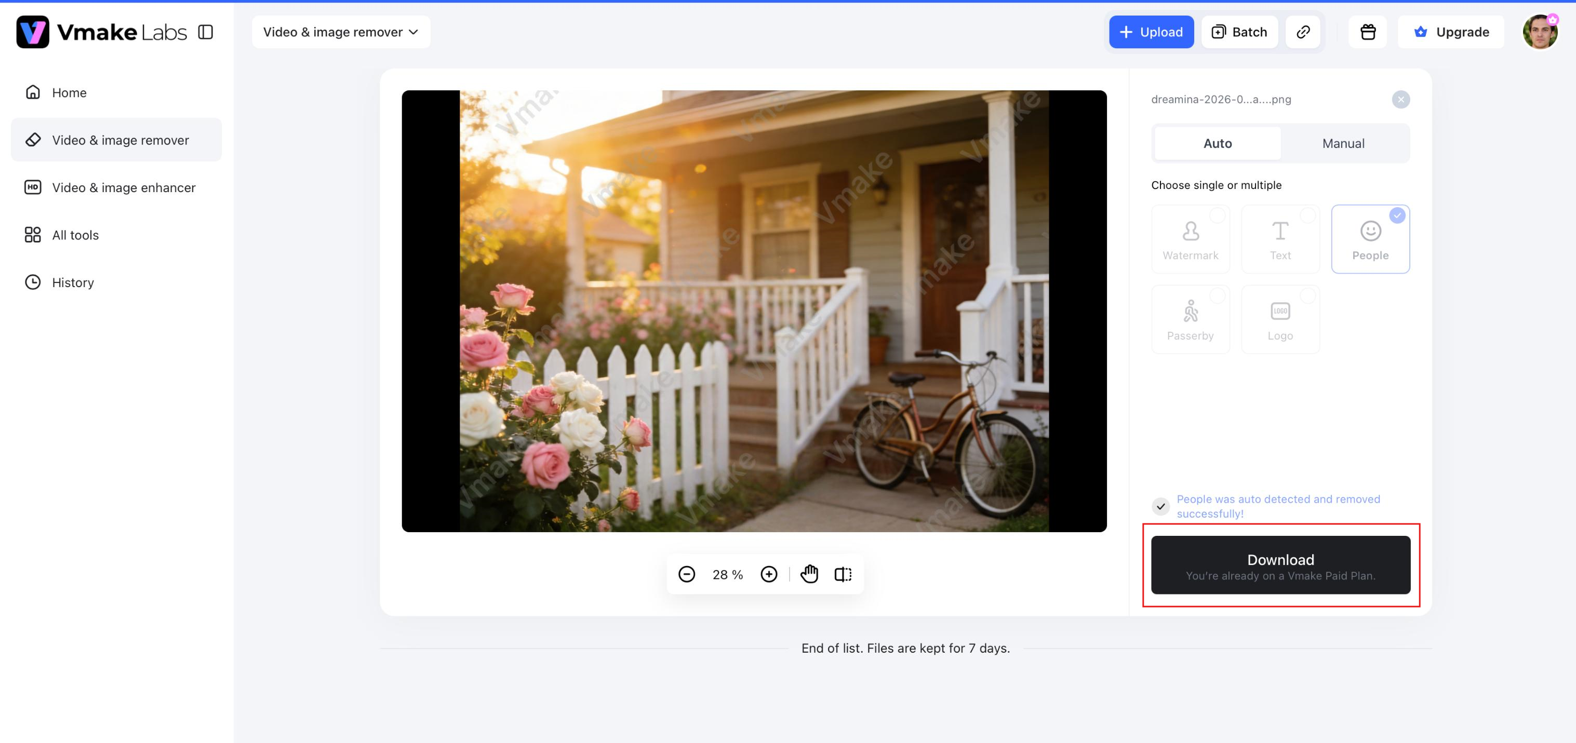Switch to the Manual tab
The image size is (1576, 743).
(1343, 143)
